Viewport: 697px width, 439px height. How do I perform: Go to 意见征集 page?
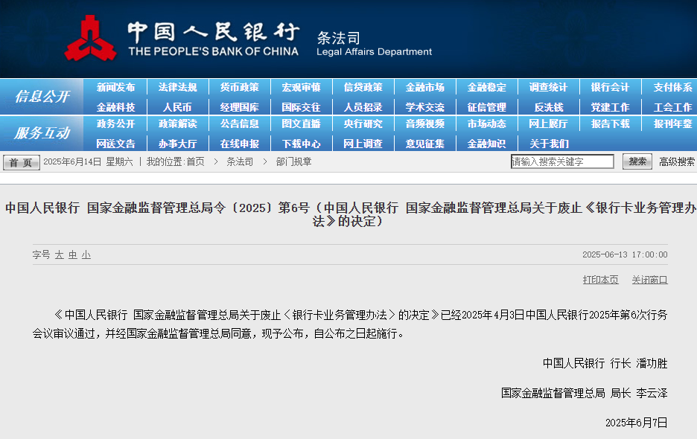[424, 144]
